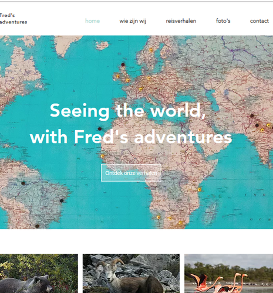Click the dark pin in northern South America
Viewport: 273px width, 293px height.
[23, 183]
